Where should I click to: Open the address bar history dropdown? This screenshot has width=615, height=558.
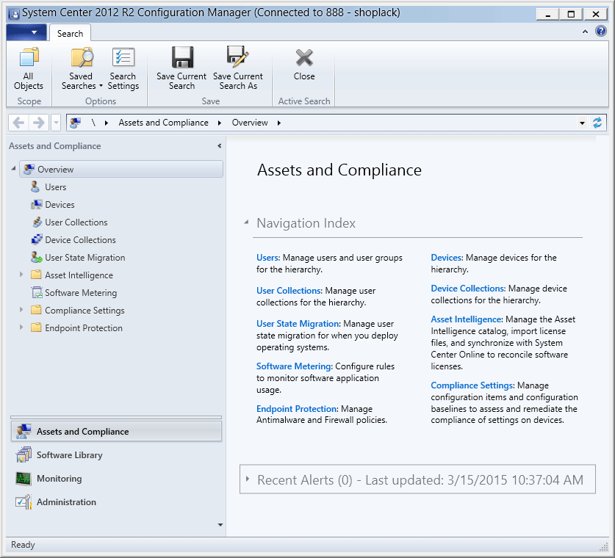(582, 123)
